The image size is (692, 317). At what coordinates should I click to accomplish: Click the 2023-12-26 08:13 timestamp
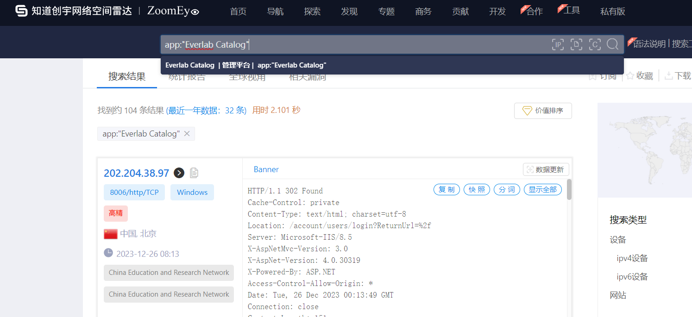(x=148, y=254)
